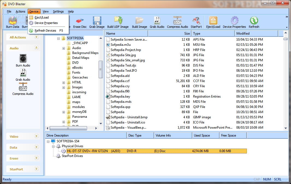Click the HL-DT-ST DVD drive disc icon

(x=64, y=151)
